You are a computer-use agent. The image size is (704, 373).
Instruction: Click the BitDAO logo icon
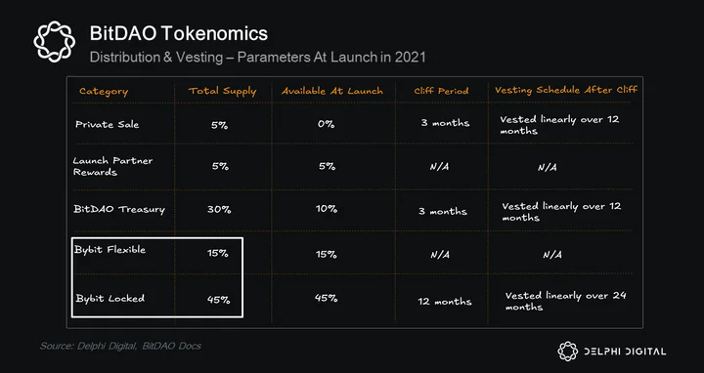pyautogui.click(x=55, y=41)
